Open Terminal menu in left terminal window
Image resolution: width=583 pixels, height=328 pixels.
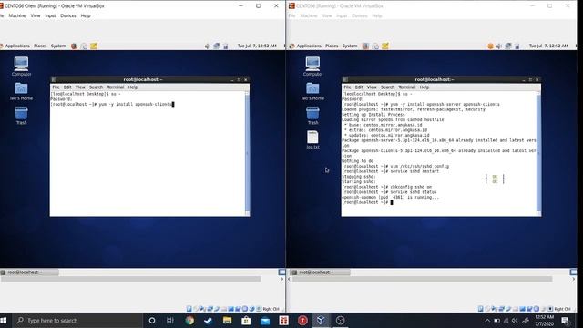coord(116,87)
